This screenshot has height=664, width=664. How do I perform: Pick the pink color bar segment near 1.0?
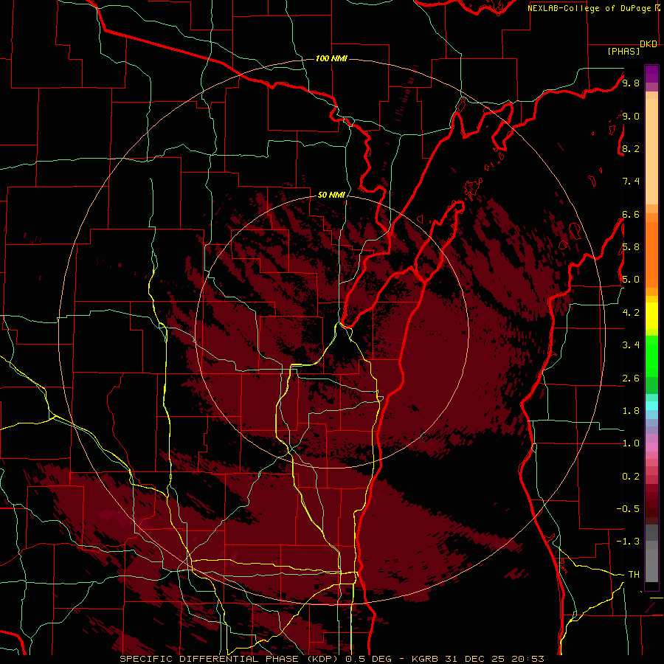651,447
